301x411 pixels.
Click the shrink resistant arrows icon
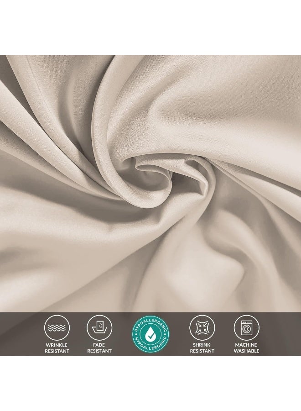(202, 327)
